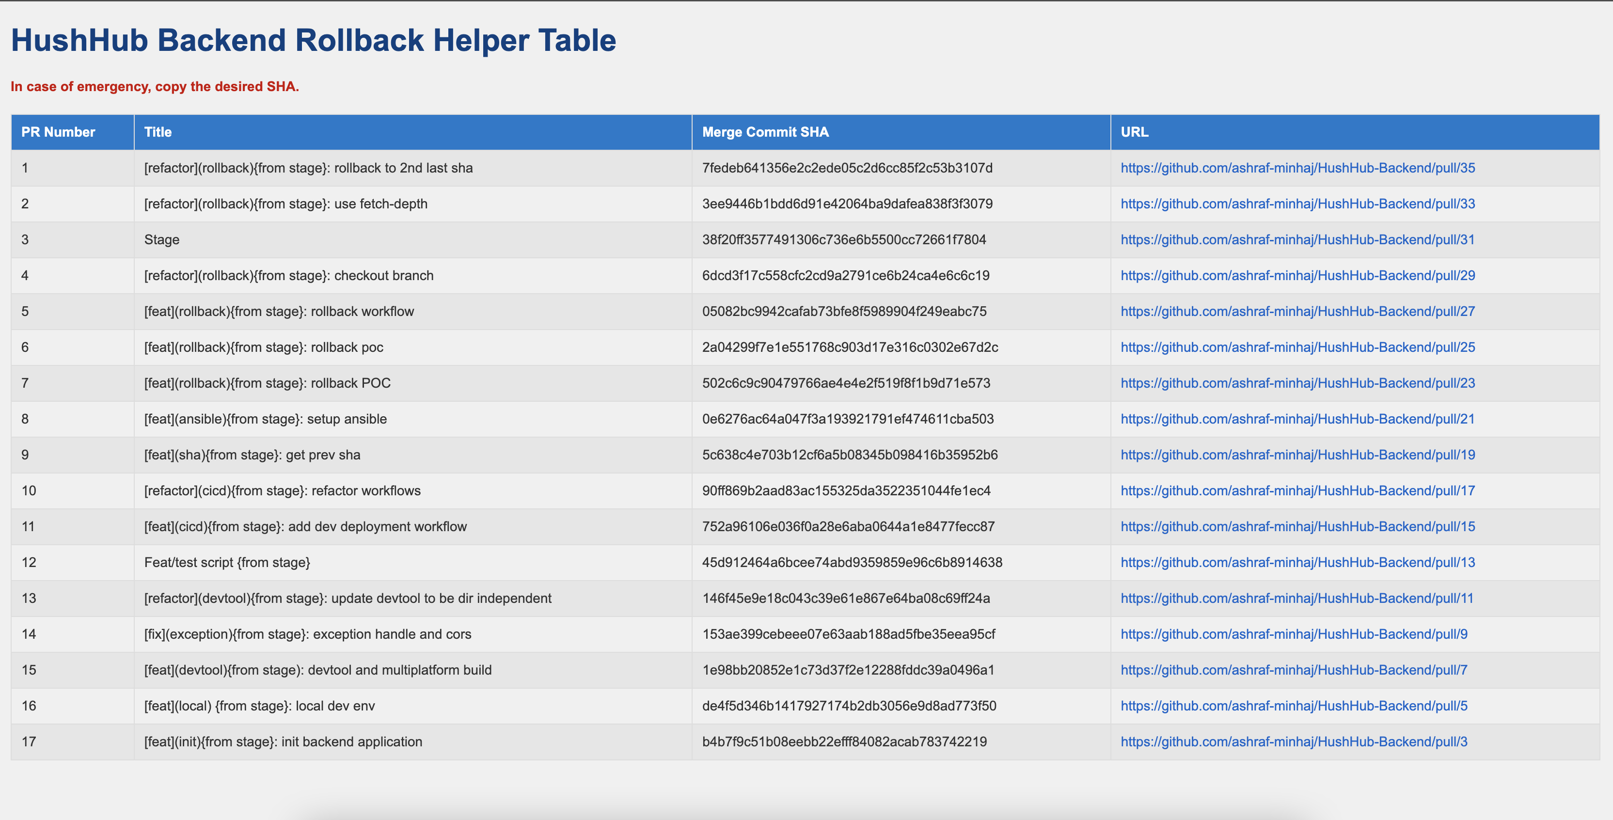Click SHA starting with de4f5d346b14

(849, 706)
